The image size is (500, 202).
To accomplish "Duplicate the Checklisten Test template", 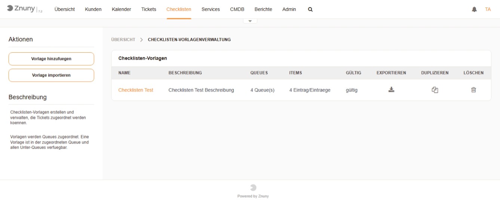I will (x=435, y=90).
